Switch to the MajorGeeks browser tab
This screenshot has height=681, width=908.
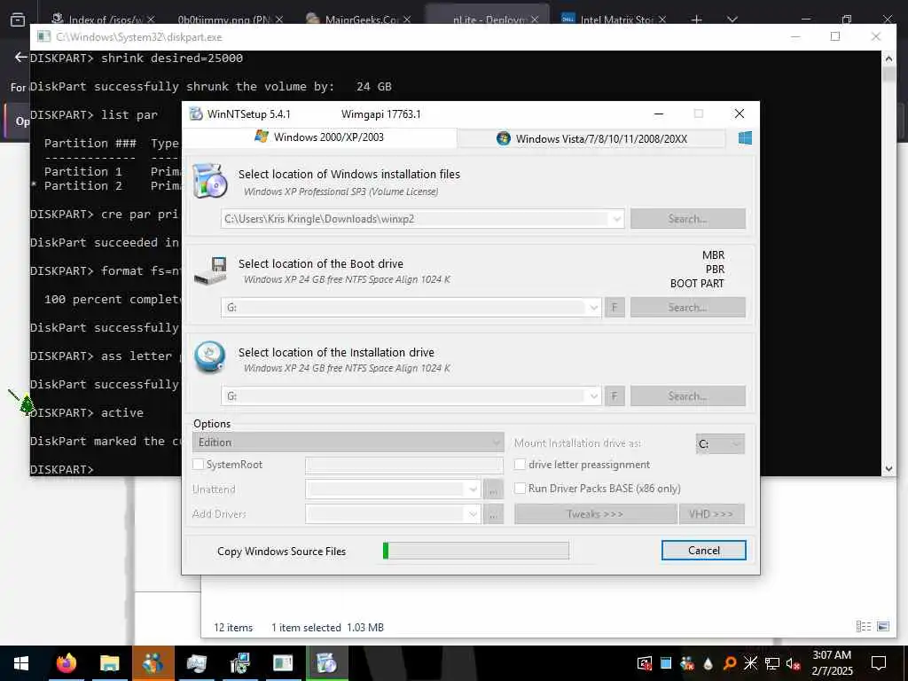click(358, 20)
